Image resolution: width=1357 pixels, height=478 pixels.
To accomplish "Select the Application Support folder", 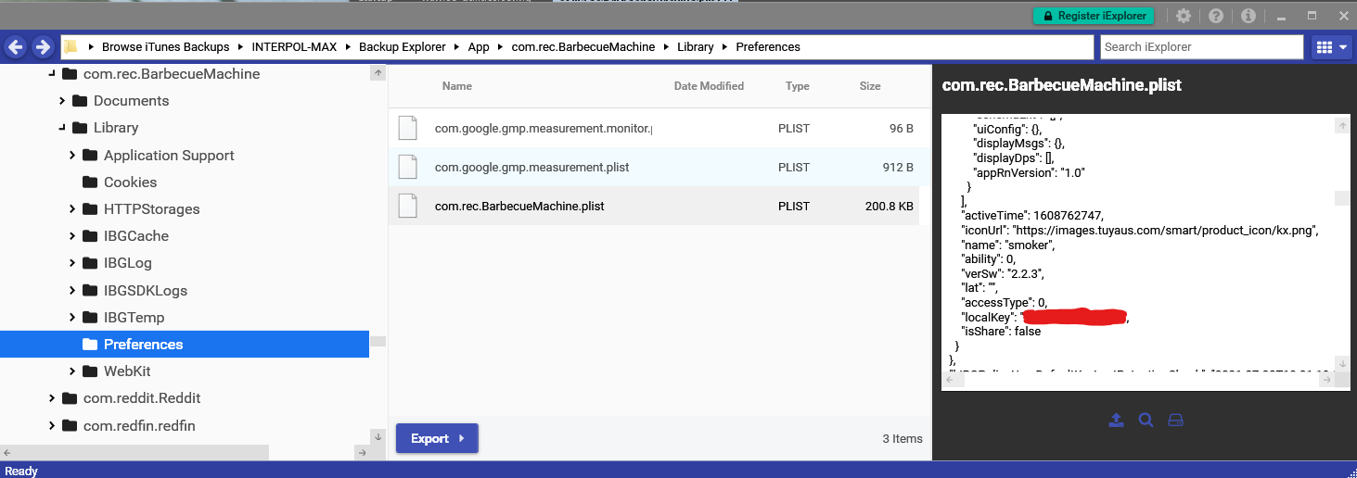I will point(169,156).
